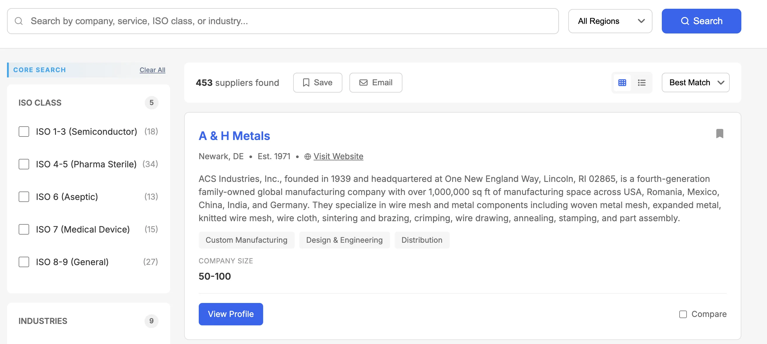Image resolution: width=767 pixels, height=344 pixels.
Task: Check the ISO 7 (Medical Device) filter
Action: [x=24, y=229]
